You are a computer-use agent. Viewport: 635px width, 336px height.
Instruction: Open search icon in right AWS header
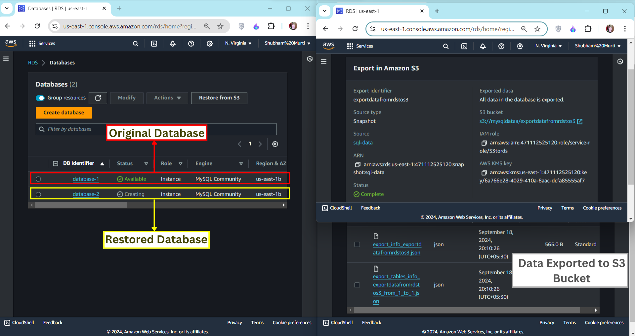446,46
